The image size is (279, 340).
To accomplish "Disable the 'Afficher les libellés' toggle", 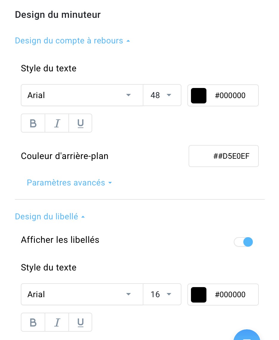I will [243, 242].
